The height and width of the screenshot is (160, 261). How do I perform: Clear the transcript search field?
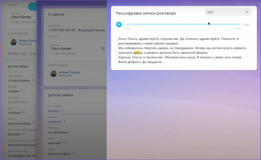(x=247, y=12)
